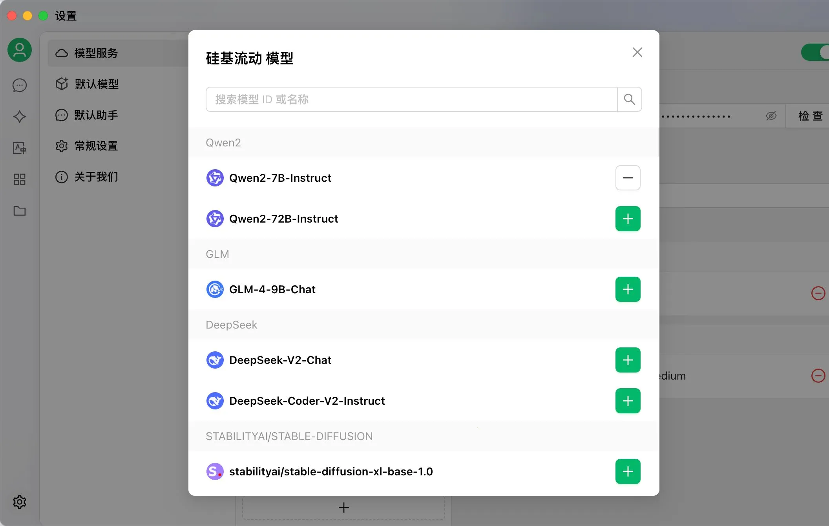This screenshot has height=526, width=829.
Task: Open the translation panel from sidebar
Action: click(x=19, y=148)
